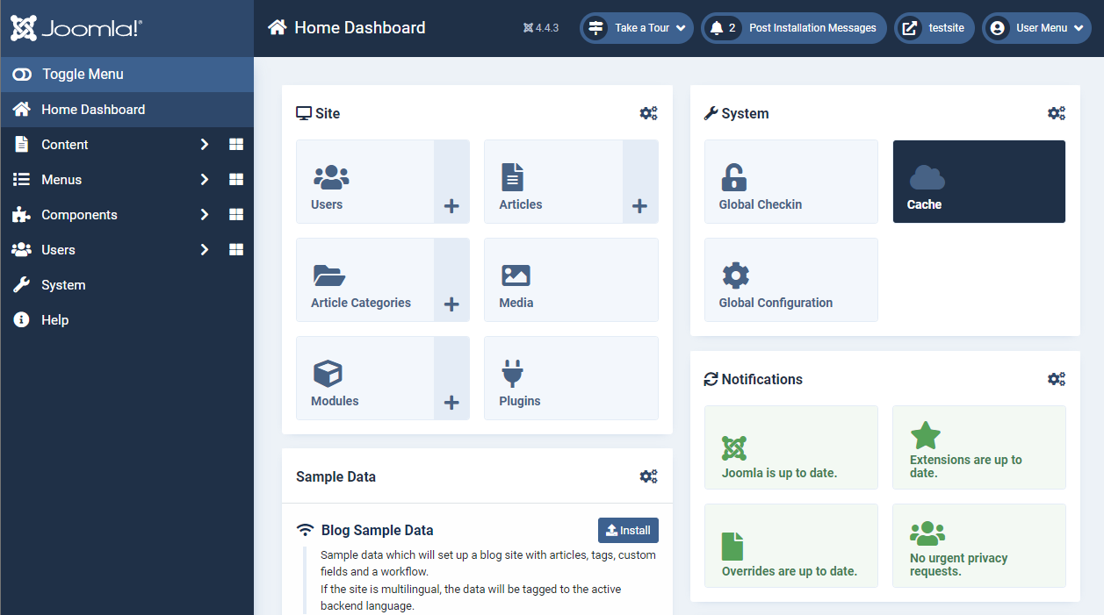Expand the Components sidebar submenu
Viewport: 1104px width, 615px height.
click(204, 215)
